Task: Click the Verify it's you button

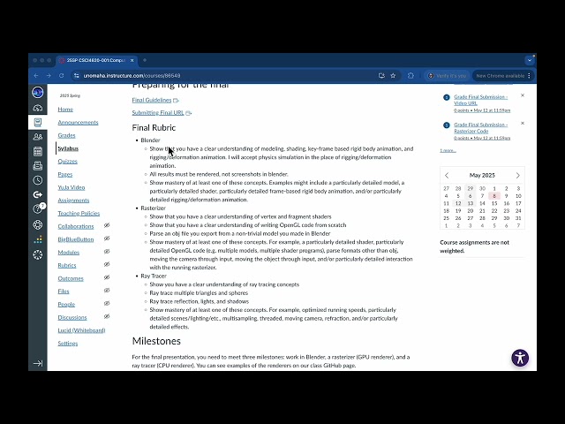Action: 447,76
